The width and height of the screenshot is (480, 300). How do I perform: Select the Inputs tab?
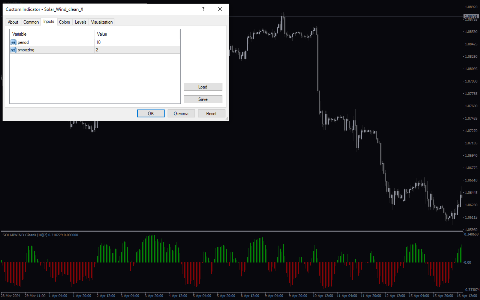click(49, 21)
